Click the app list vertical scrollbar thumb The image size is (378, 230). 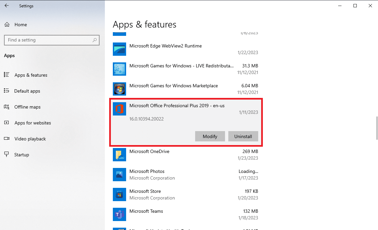377,128
